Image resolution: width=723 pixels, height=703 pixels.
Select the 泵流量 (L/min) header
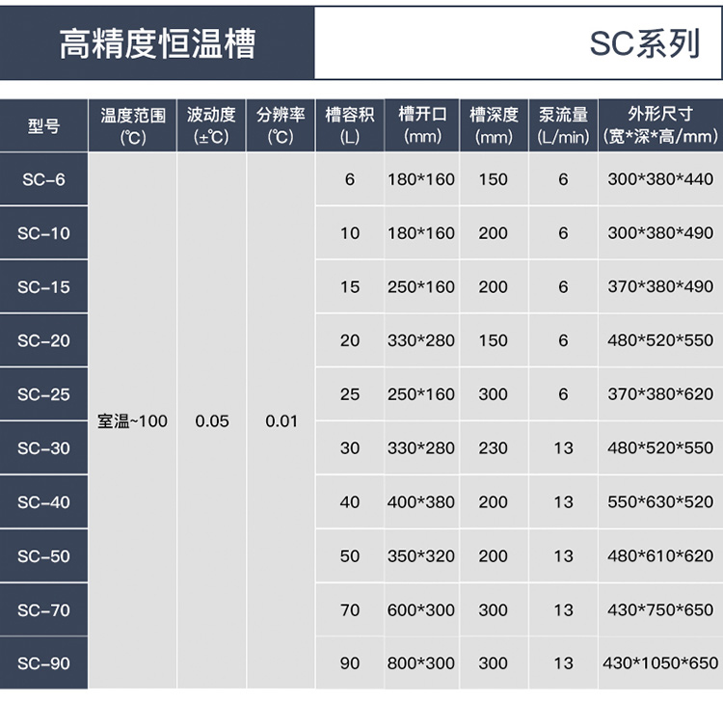click(x=563, y=125)
